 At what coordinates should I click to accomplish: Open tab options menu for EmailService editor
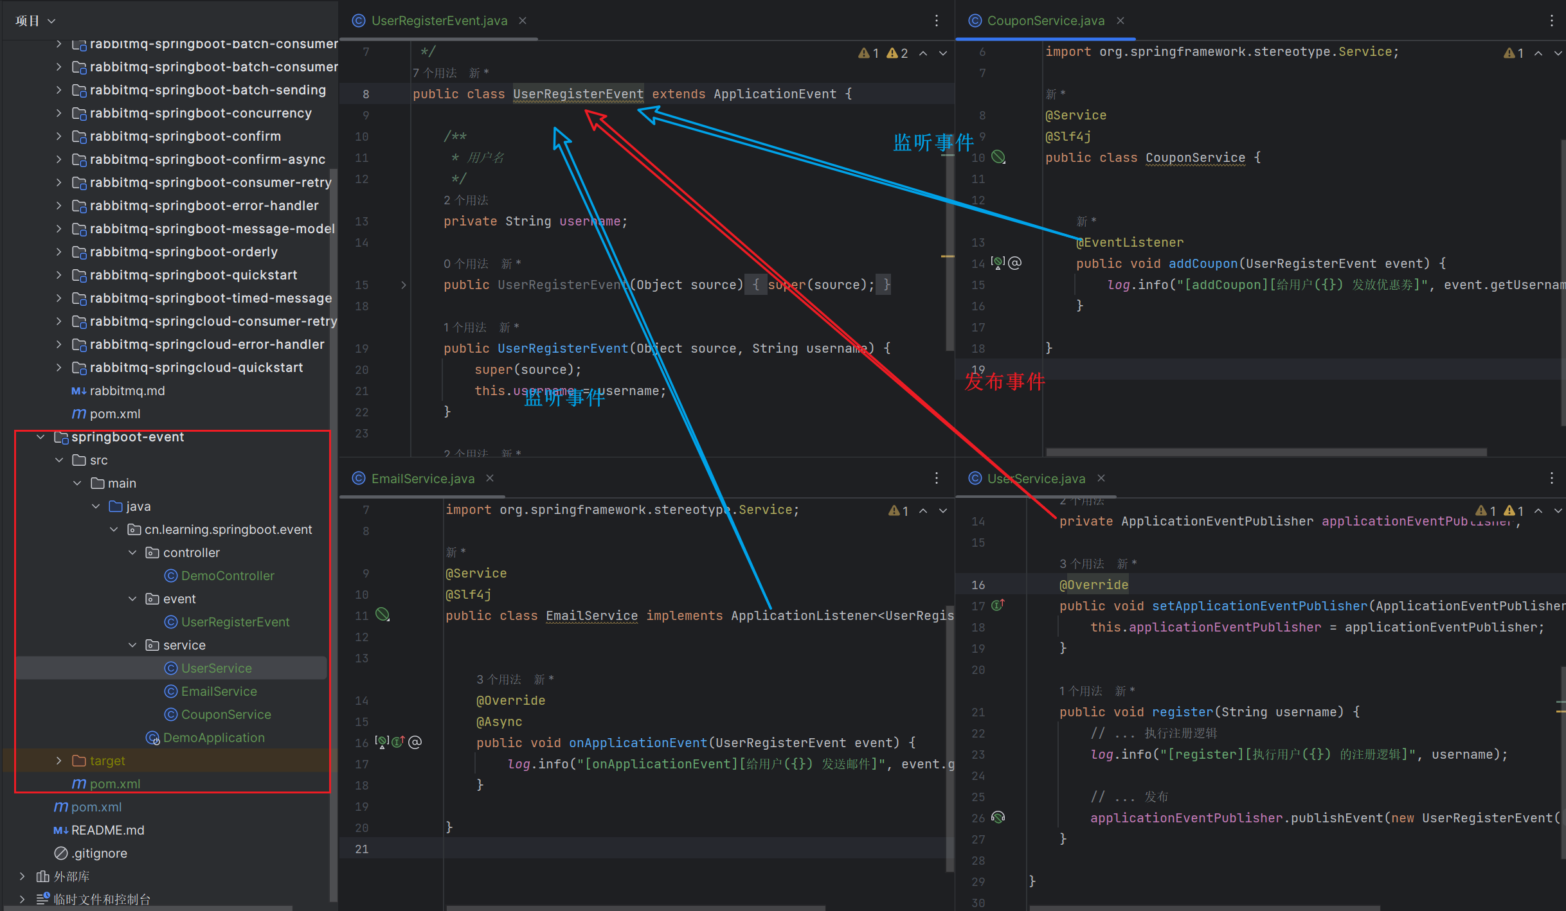pyautogui.click(x=937, y=479)
